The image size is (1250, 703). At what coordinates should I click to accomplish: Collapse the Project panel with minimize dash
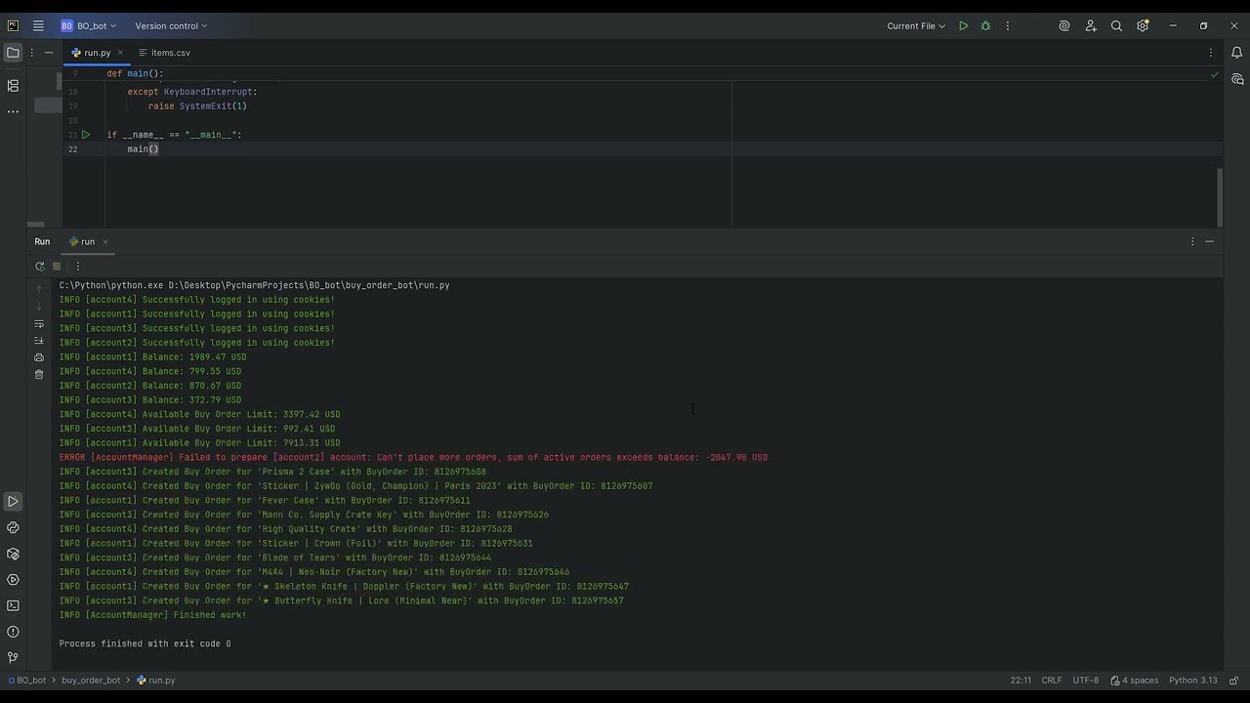tap(49, 53)
